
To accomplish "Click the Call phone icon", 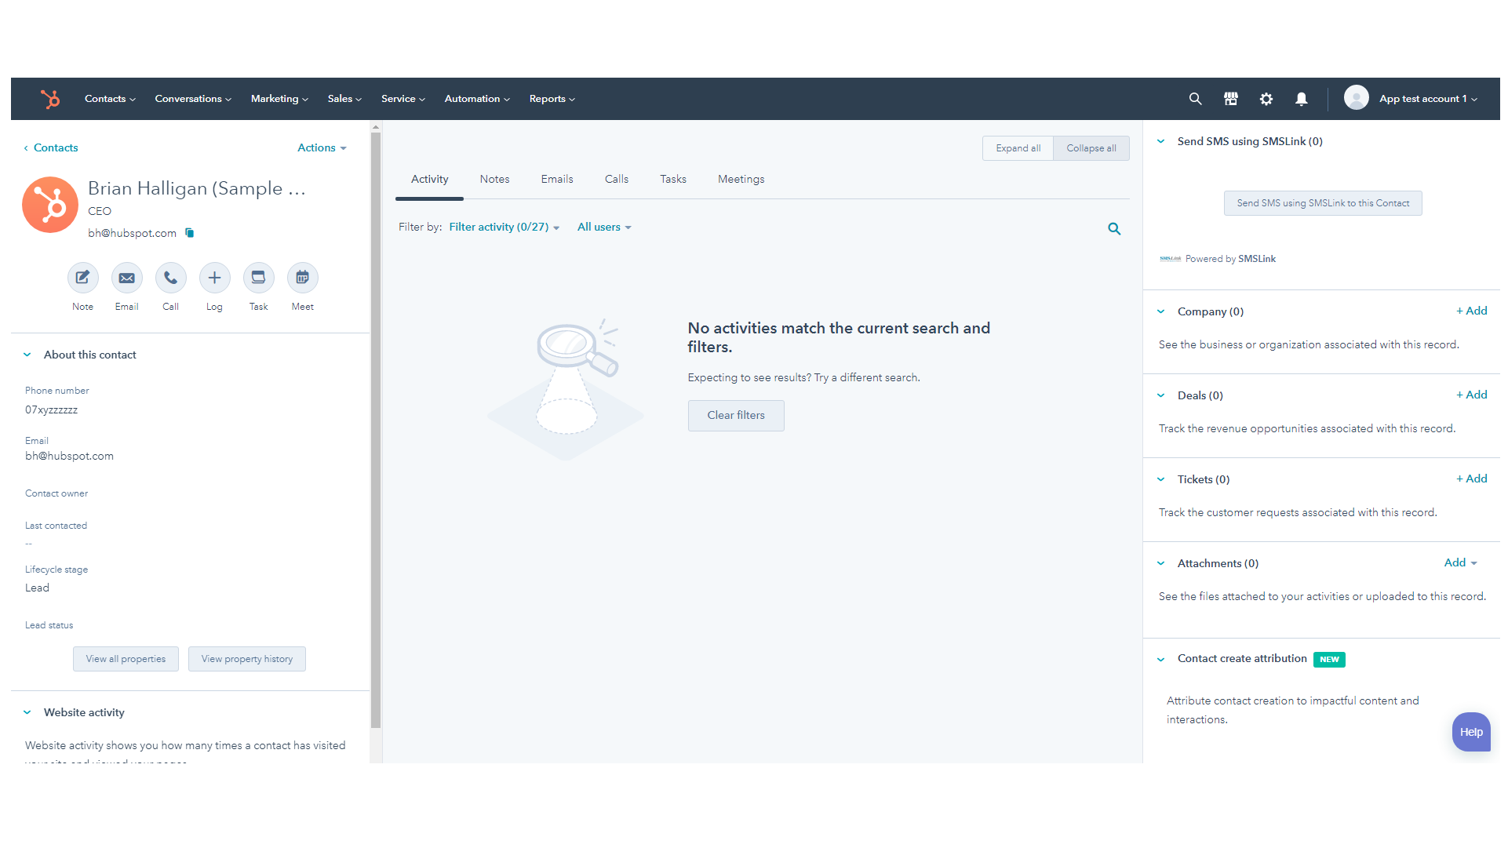I will coord(170,278).
